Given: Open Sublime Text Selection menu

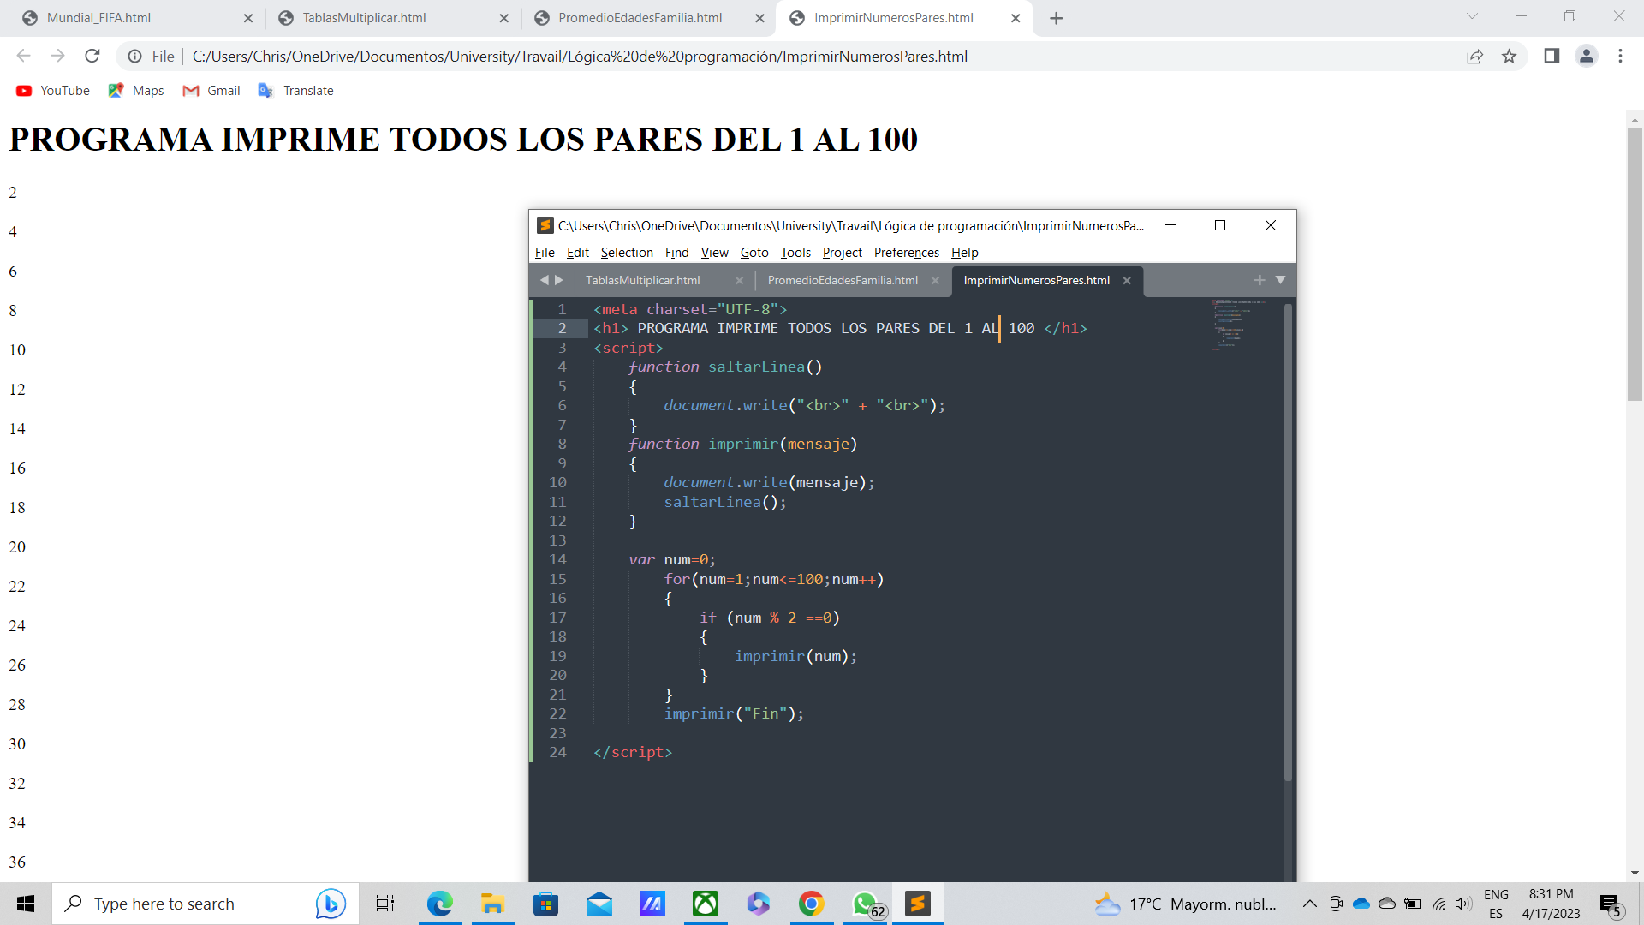Looking at the screenshot, I should (627, 253).
